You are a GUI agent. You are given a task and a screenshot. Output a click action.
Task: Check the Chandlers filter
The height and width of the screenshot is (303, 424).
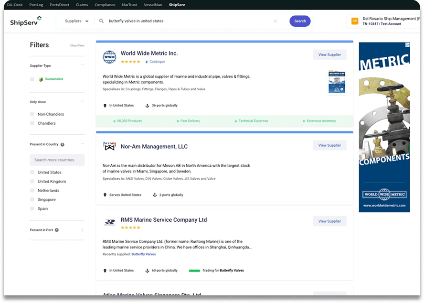[x=32, y=123]
